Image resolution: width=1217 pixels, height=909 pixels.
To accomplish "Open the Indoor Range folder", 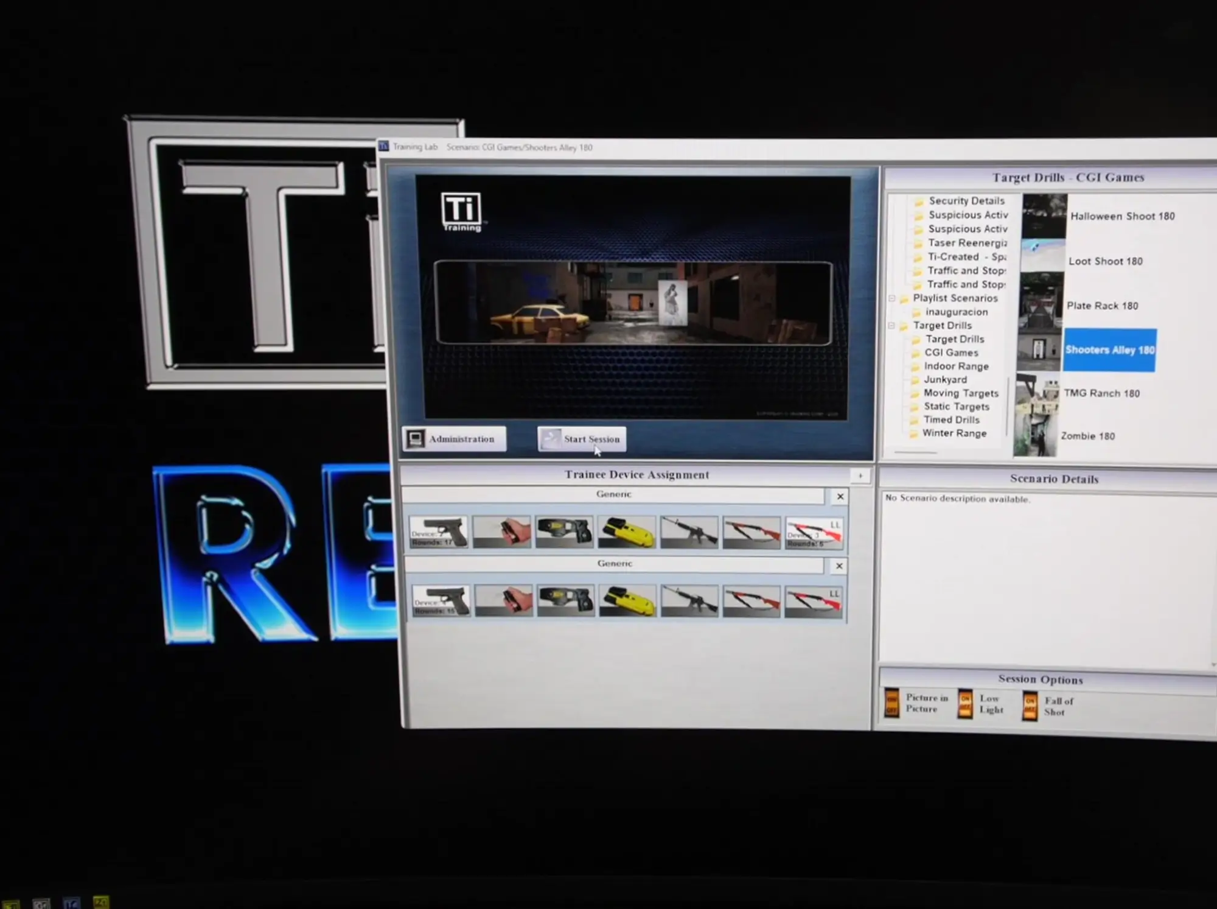I will click(x=955, y=366).
